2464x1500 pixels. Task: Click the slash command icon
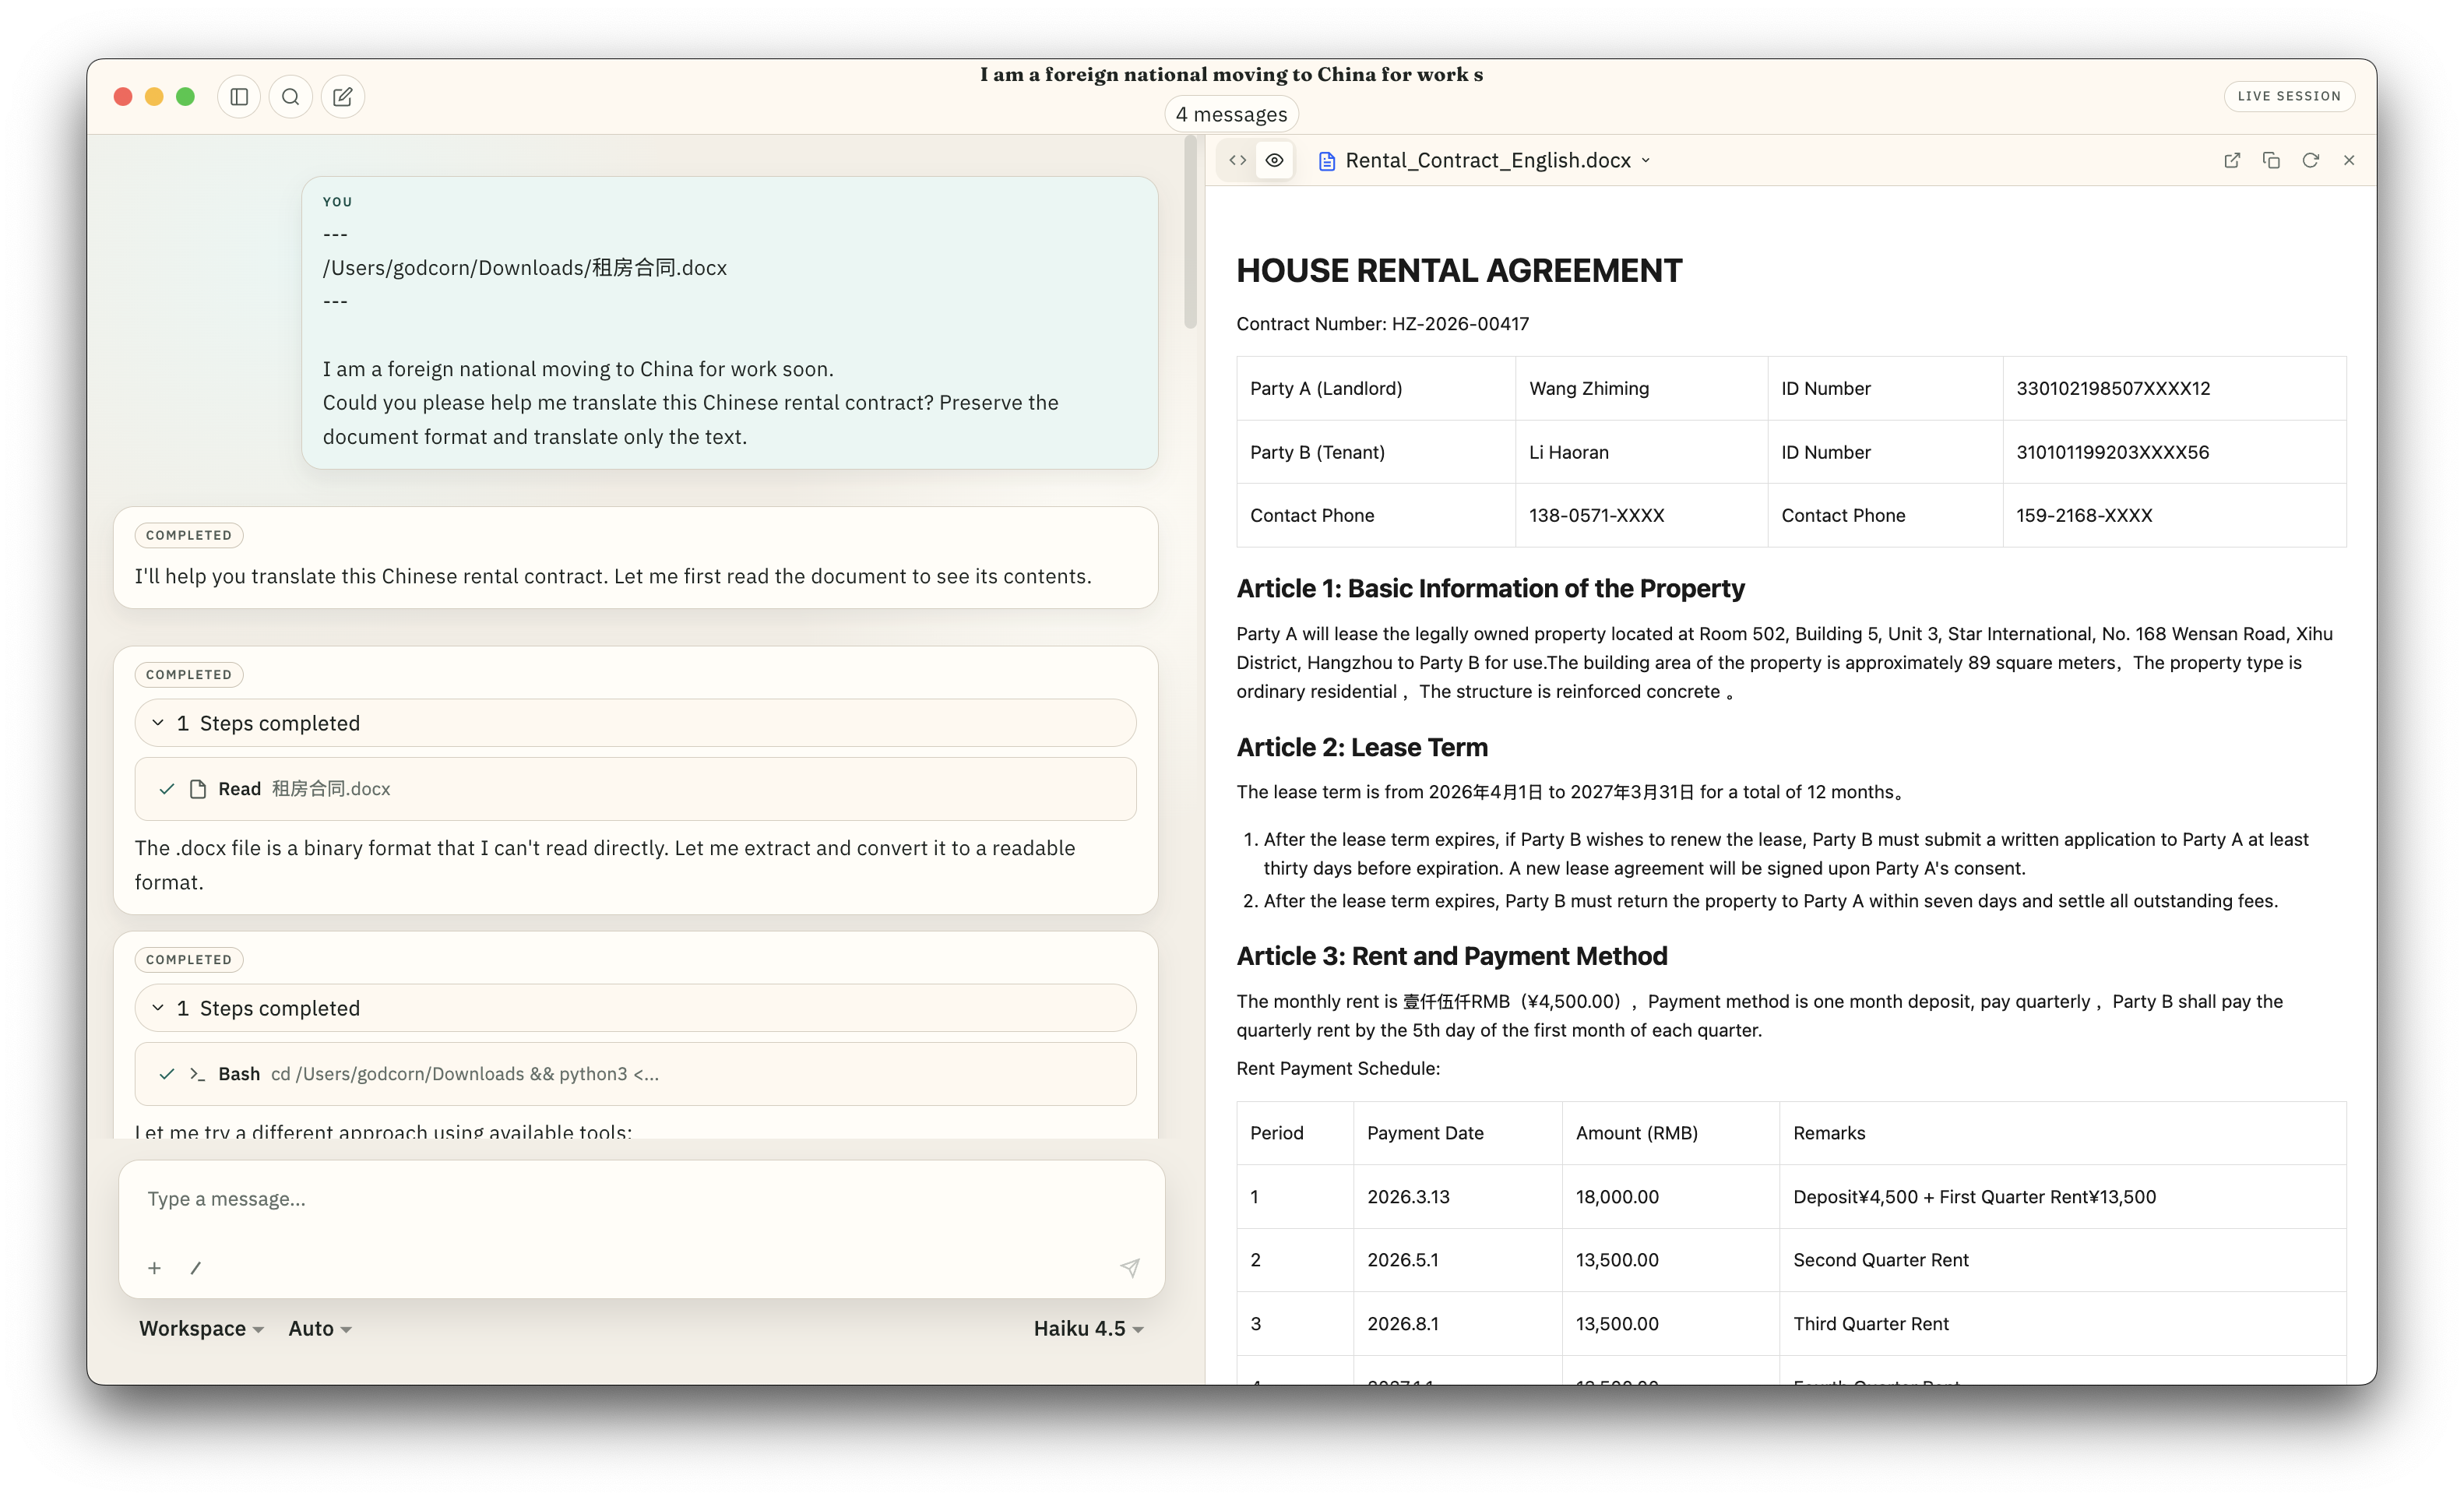coord(196,1268)
